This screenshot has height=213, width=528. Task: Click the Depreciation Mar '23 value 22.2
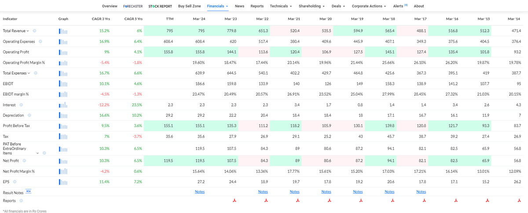coord(233,115)
